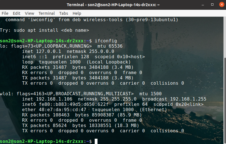226x144 pixels.
Task: Click the flags=4163 text for wlo1
Action: click(30, 94)
